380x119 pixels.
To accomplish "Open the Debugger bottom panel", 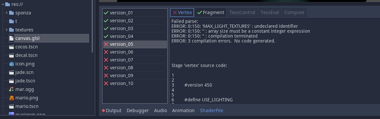I will [x=138, y=110].
